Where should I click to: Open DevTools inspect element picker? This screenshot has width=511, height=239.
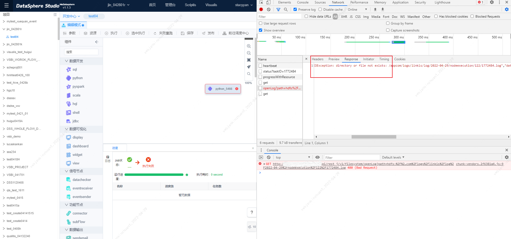tap(261, 2)
